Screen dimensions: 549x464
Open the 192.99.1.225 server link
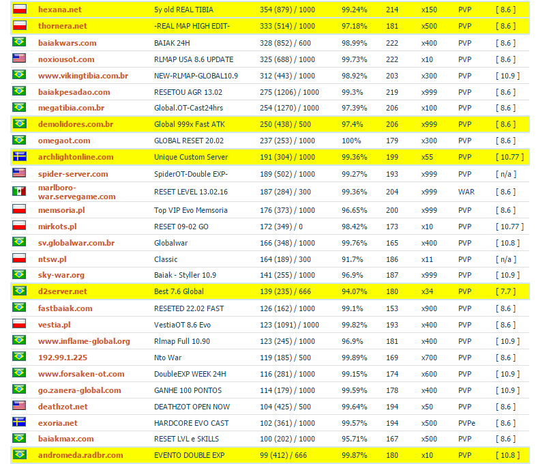click(62, 358)
